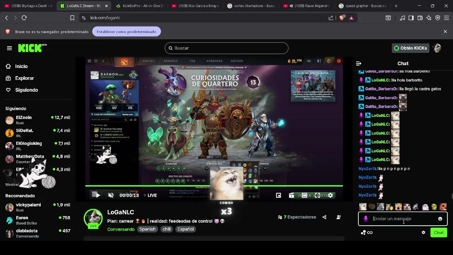453x255 pixels.
Task: Select the Spanish tag
Action: [x=147, y=229]
